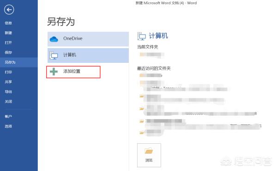277x171 pixels.
Task: Open Word 选项 from the sidebar
Action: [8, 126]
